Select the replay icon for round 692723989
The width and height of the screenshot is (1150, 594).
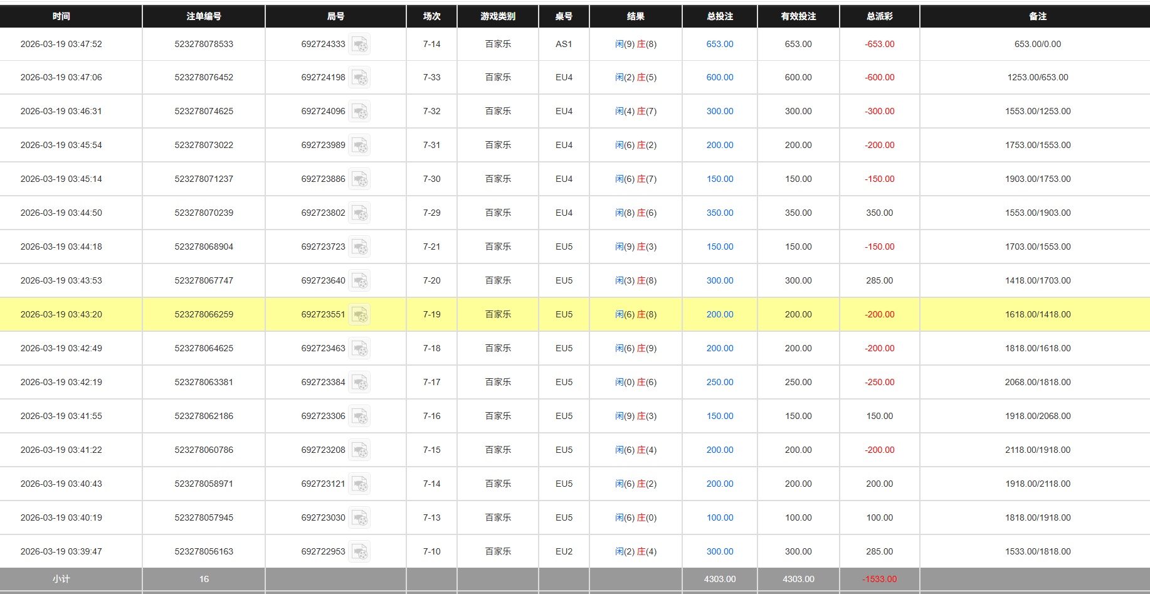pyautogui.click(x=359, y=145)
